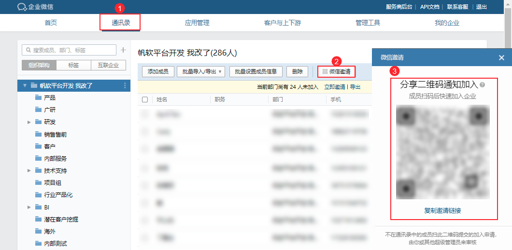Click the 手机 column header
The image size is (512, 250).
click(x=336, y=99)
